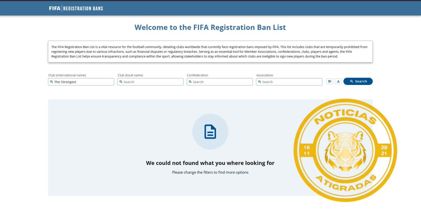This screenshot has height=215, width=421.
Task: Click the document icon in empty results
Action: click(210, 132)
